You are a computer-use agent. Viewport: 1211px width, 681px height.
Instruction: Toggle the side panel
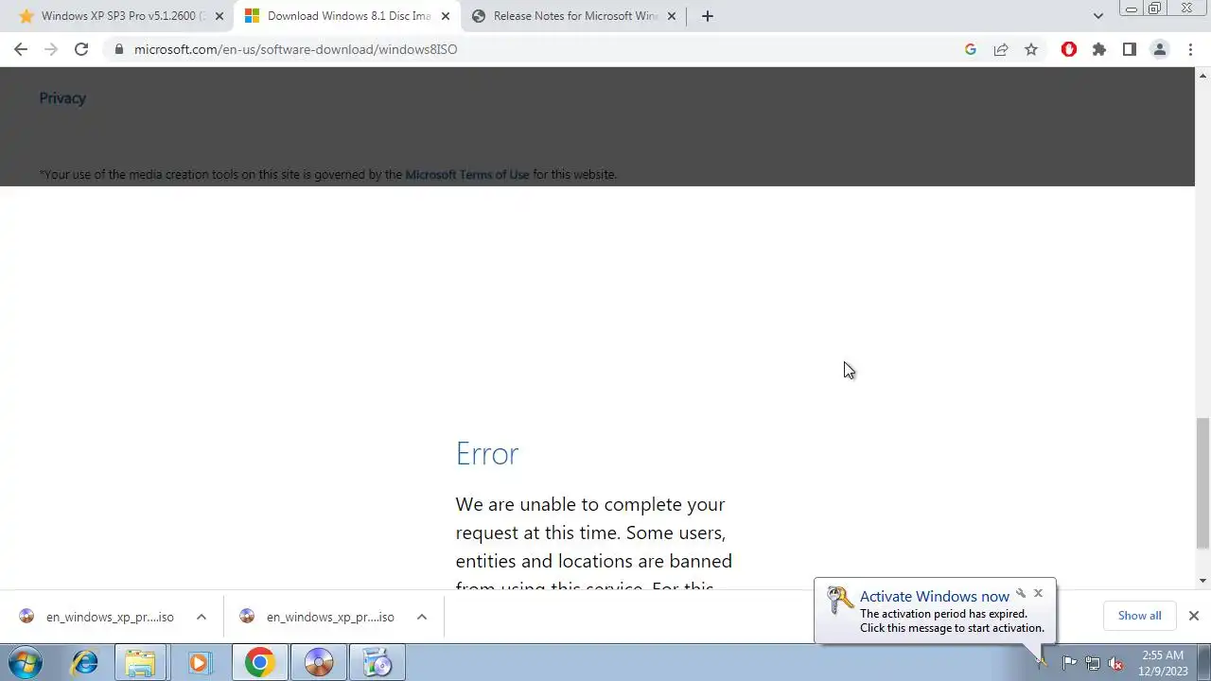click(1130, 49)
